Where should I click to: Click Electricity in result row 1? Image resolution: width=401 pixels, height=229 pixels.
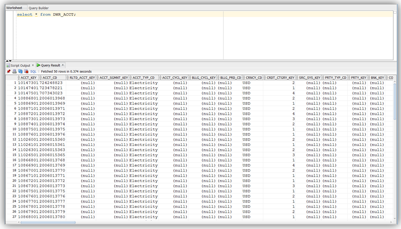(143, 83)
